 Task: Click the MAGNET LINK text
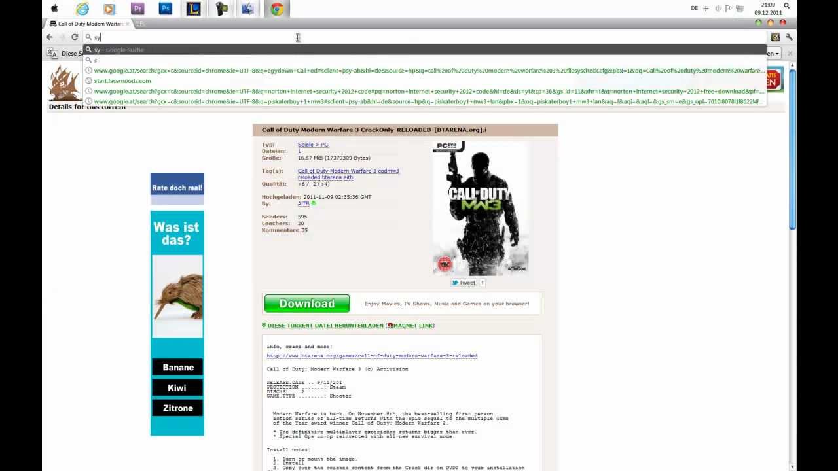[413, 325]
